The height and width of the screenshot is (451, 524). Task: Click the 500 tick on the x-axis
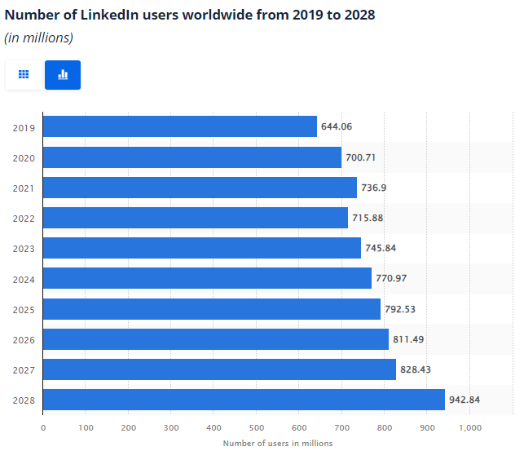[x=257, y=427]
